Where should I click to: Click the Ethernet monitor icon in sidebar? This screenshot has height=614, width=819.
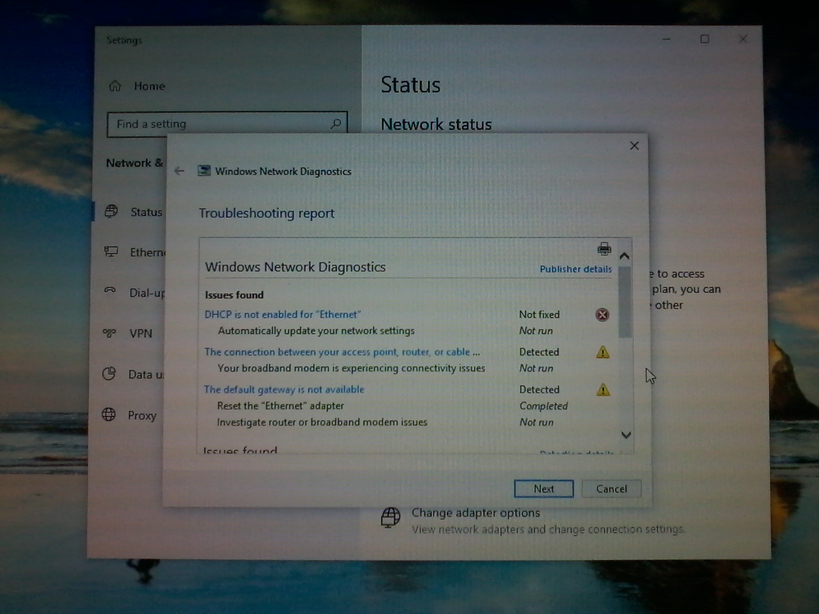click(x=111, y=252)
